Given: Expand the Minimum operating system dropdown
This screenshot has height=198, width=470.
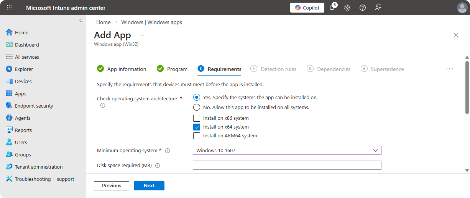Looking at the screenshot, I should [287, 150].
